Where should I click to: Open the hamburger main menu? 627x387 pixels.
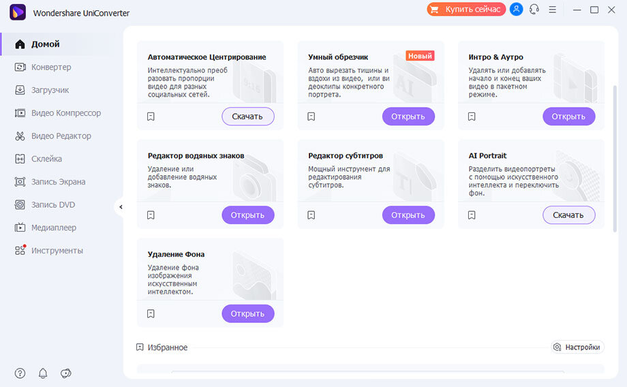coord(552,10)
